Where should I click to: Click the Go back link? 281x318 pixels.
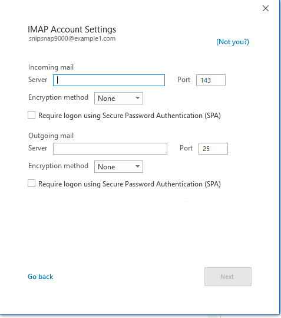pos(41,277)
